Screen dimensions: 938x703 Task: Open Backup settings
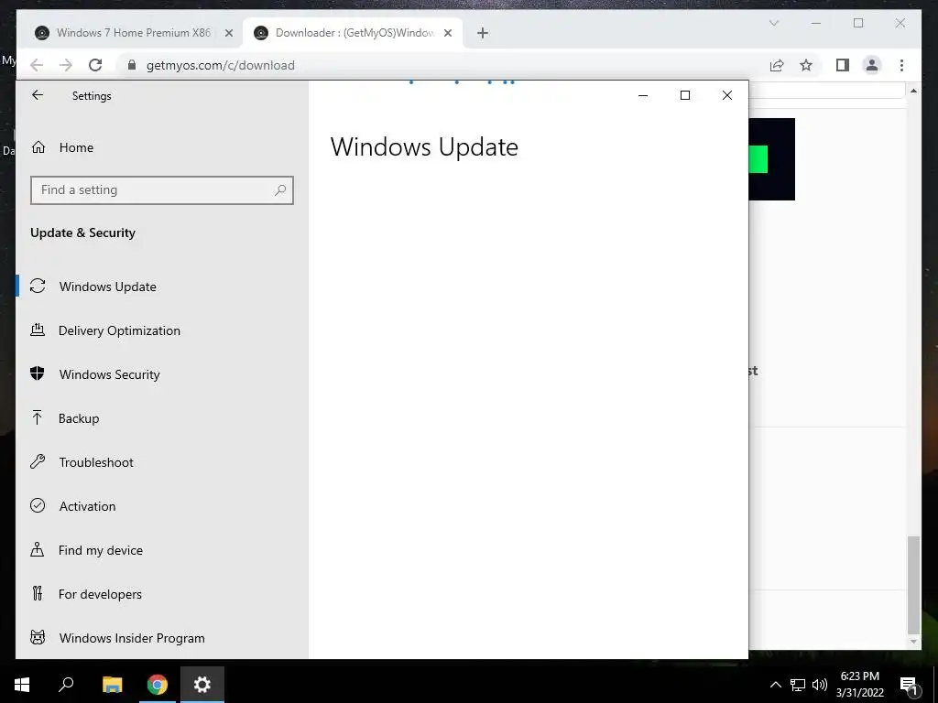click(161, 418)
